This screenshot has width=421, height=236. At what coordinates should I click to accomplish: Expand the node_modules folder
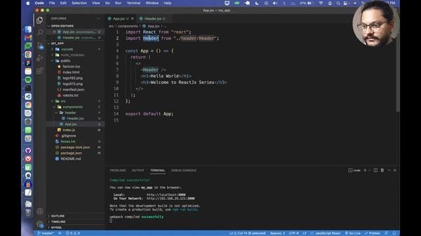(x=72, y=55)
